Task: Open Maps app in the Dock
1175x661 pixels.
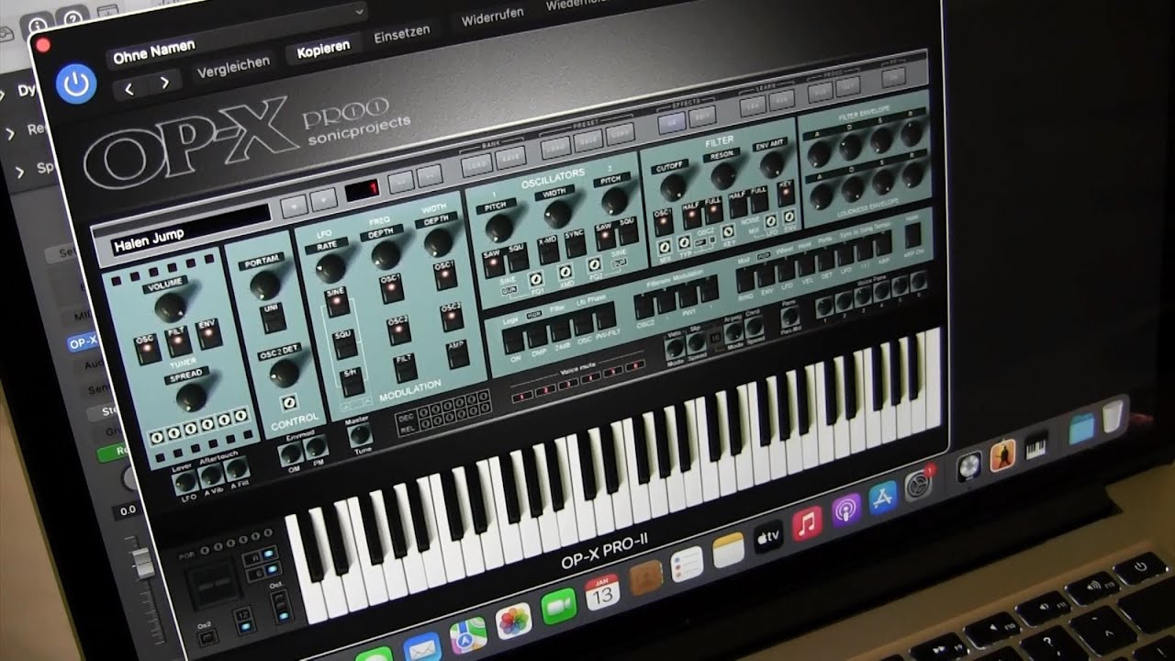Action: [467, 635]
